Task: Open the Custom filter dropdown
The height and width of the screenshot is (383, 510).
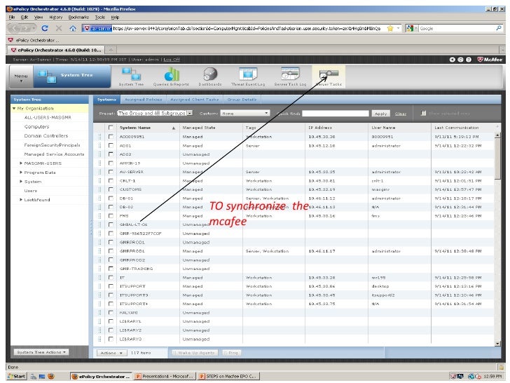Action: click(x=245, y=113)
